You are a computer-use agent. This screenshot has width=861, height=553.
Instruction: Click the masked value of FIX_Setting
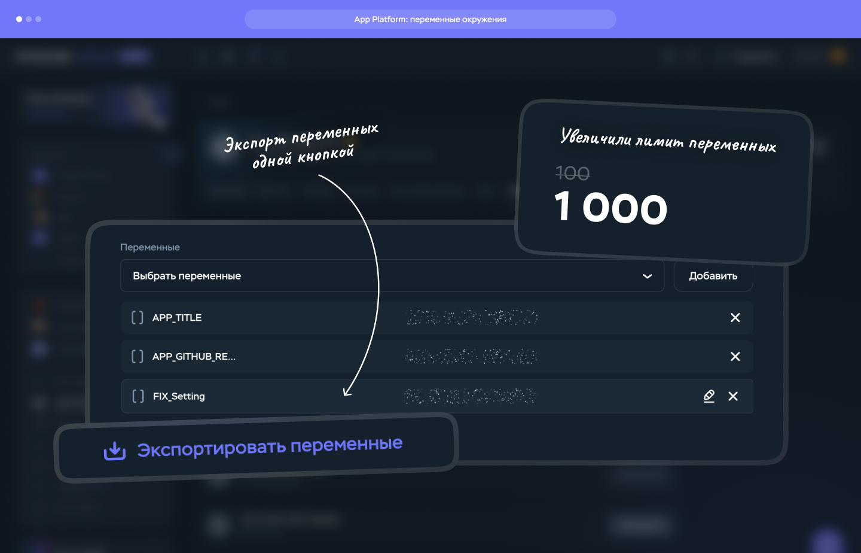470,396
